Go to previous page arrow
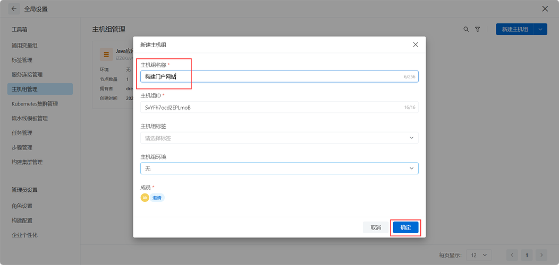The image size is (559, 265). point(512,255)
